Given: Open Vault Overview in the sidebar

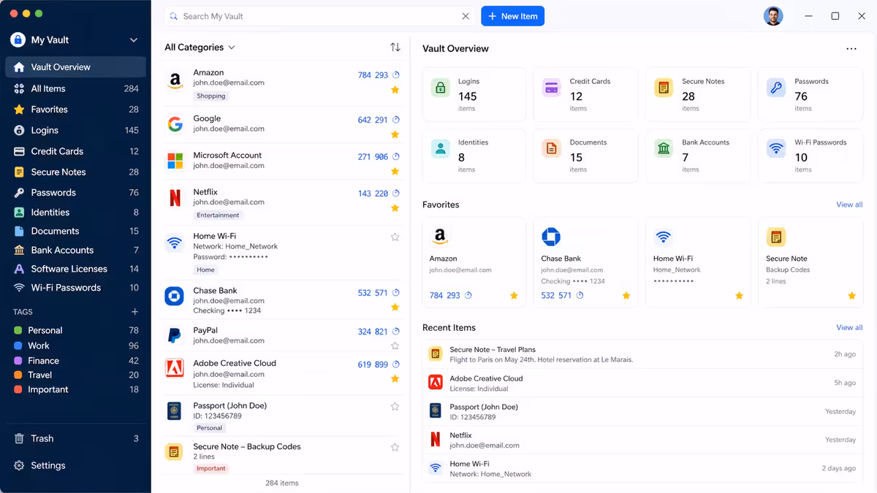Looking at the screenshot, I should pyautogui.click(x=76, y=67).
